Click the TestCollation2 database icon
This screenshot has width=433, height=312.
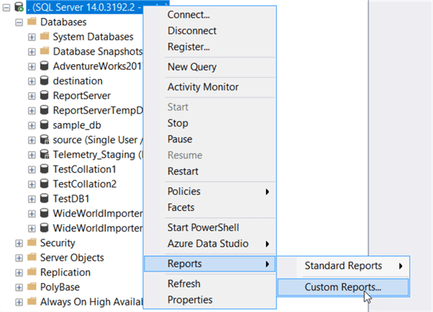[44, 183]
